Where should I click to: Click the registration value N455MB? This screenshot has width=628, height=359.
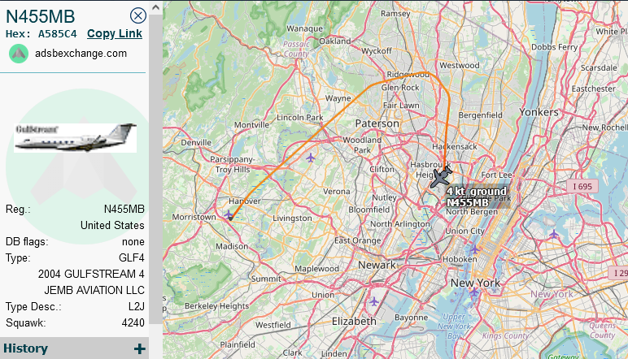[124, 209]
